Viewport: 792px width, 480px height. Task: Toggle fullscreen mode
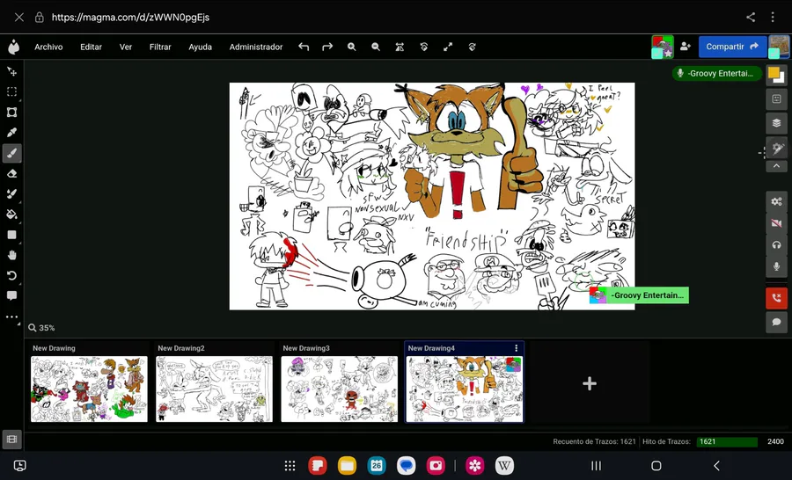tap(448, 47)
